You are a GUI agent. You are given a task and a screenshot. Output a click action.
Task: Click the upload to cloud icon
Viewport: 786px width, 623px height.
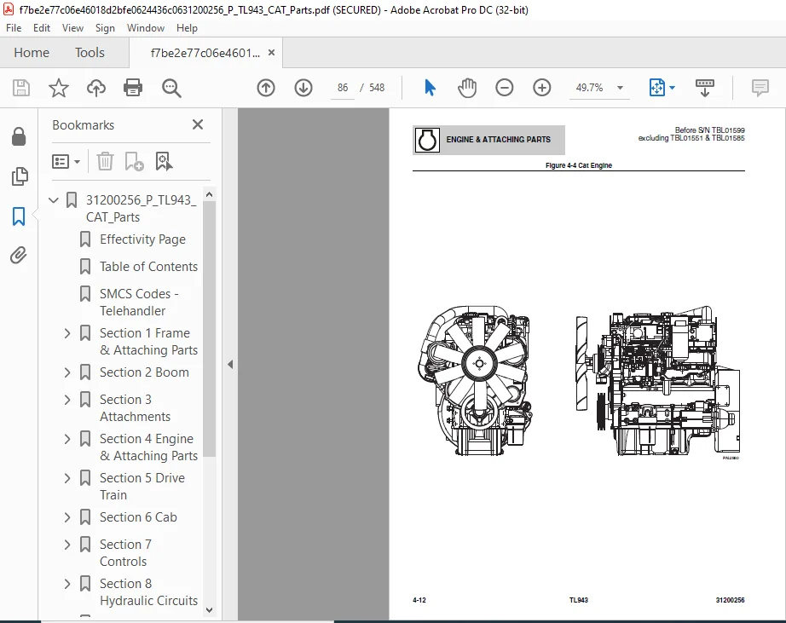pos(96,89)
